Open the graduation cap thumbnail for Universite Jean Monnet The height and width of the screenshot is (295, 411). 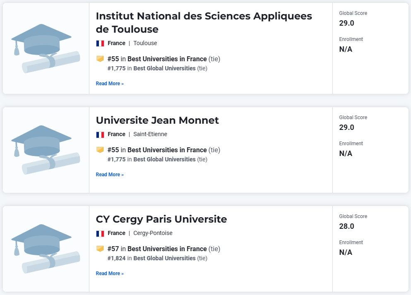coord(46,150)
